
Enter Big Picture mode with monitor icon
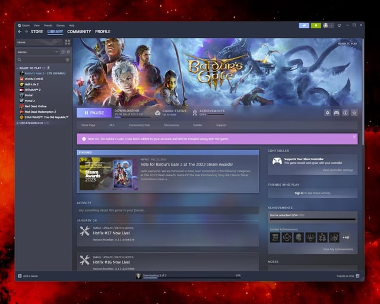coord(339,26)
